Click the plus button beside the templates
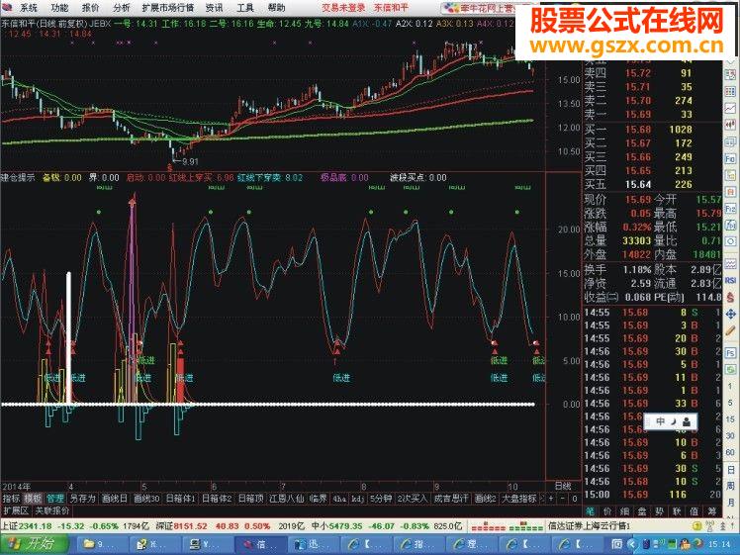 point(550,499)
